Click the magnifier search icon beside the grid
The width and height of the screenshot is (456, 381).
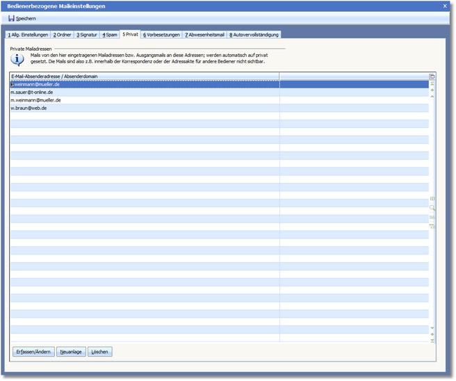point(432,208)
